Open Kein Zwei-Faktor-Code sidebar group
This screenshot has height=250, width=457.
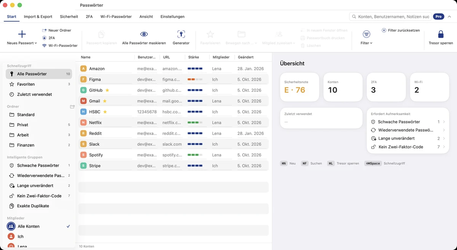[x=39, y=196]
